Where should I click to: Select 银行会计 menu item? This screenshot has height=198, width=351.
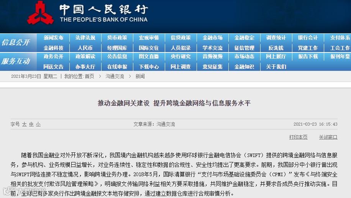[308, 38]
